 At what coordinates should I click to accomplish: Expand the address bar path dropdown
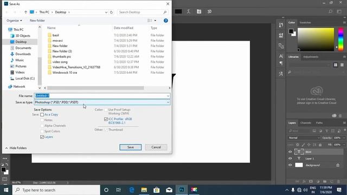click(106, 12)
